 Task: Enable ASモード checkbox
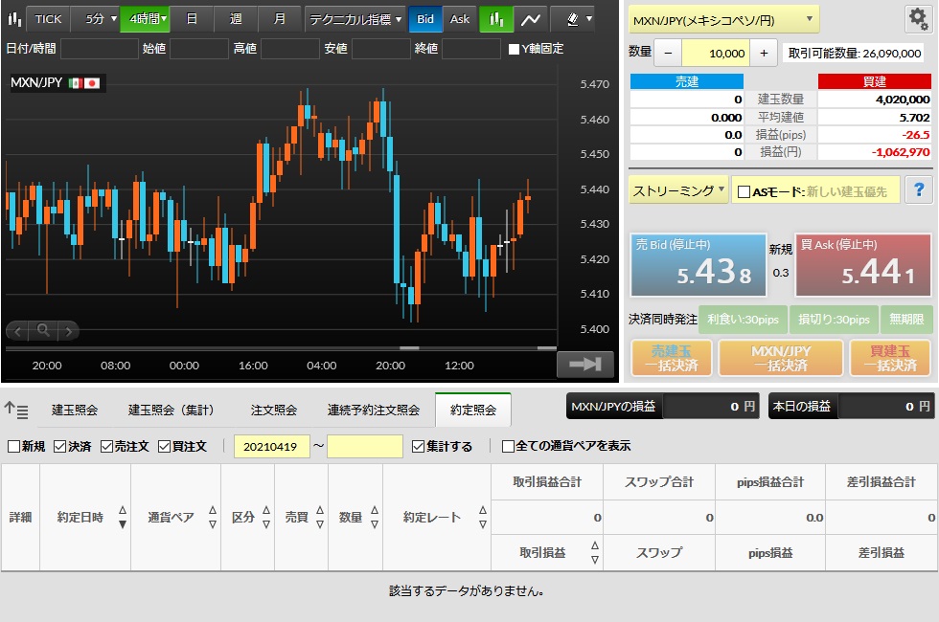click(x=744, y=192)
